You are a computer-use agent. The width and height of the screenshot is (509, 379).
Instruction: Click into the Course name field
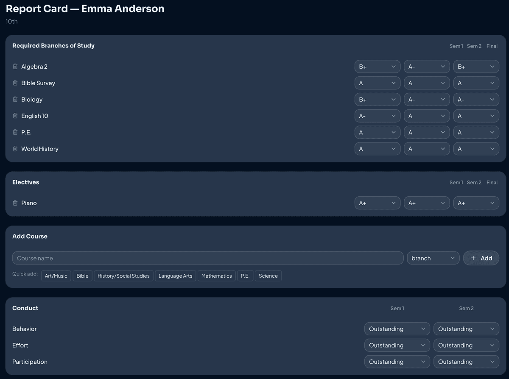click(208, 258)
